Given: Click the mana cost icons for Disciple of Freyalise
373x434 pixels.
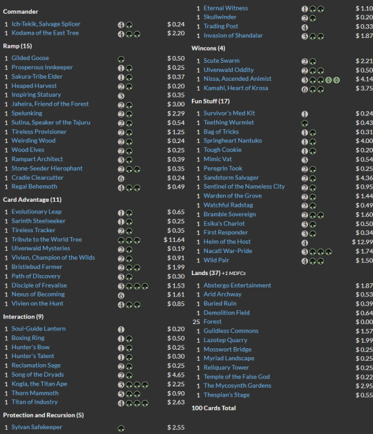Looking at the screenshot, I should (133, 286).
